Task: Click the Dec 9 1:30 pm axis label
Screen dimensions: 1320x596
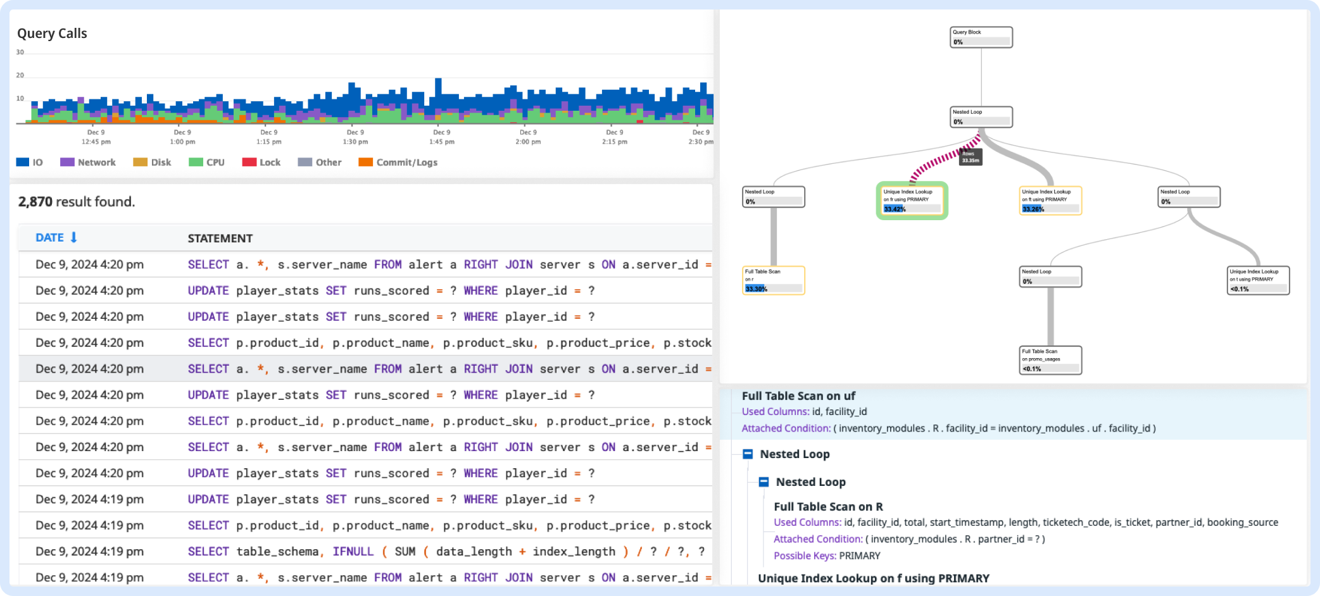Action: click(x=355, y=137)
